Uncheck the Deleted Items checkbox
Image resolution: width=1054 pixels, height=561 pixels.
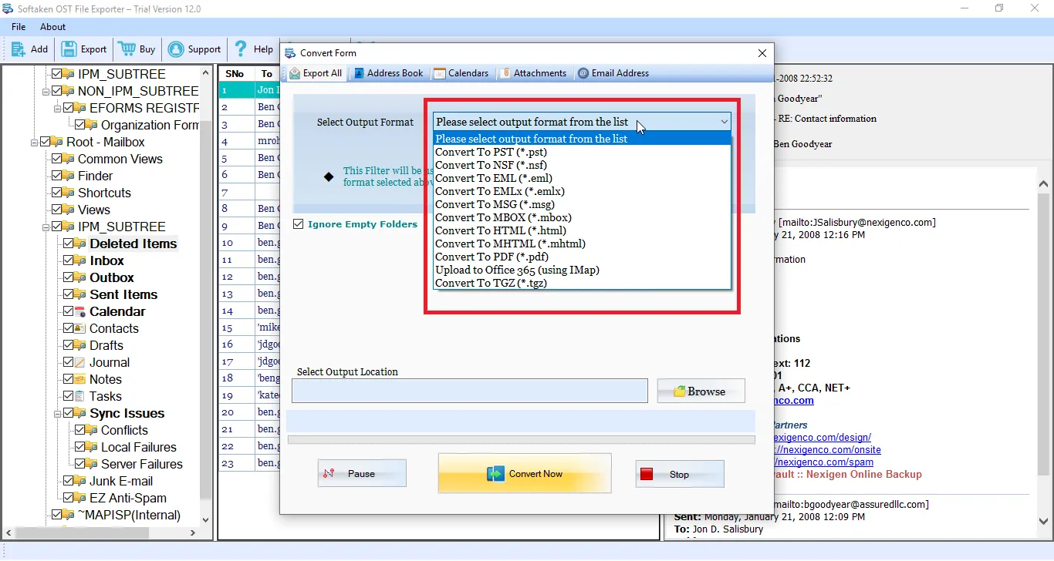click(x=69, y=244)
